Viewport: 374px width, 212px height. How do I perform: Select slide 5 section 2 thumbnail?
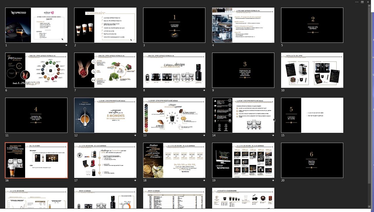click(x=312, y=25)
